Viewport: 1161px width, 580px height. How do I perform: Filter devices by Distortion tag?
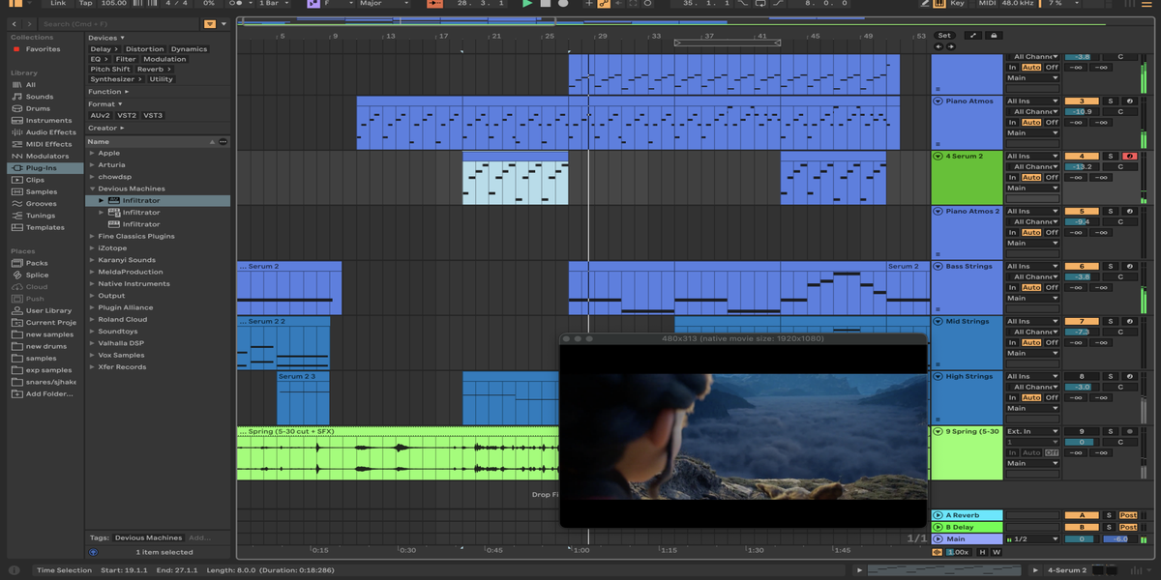[144, 49]
